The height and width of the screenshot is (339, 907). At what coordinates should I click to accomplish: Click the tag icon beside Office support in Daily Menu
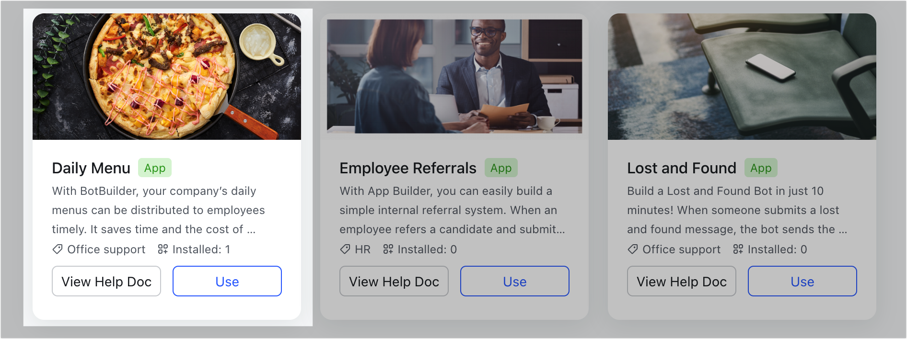click(58, 249)
